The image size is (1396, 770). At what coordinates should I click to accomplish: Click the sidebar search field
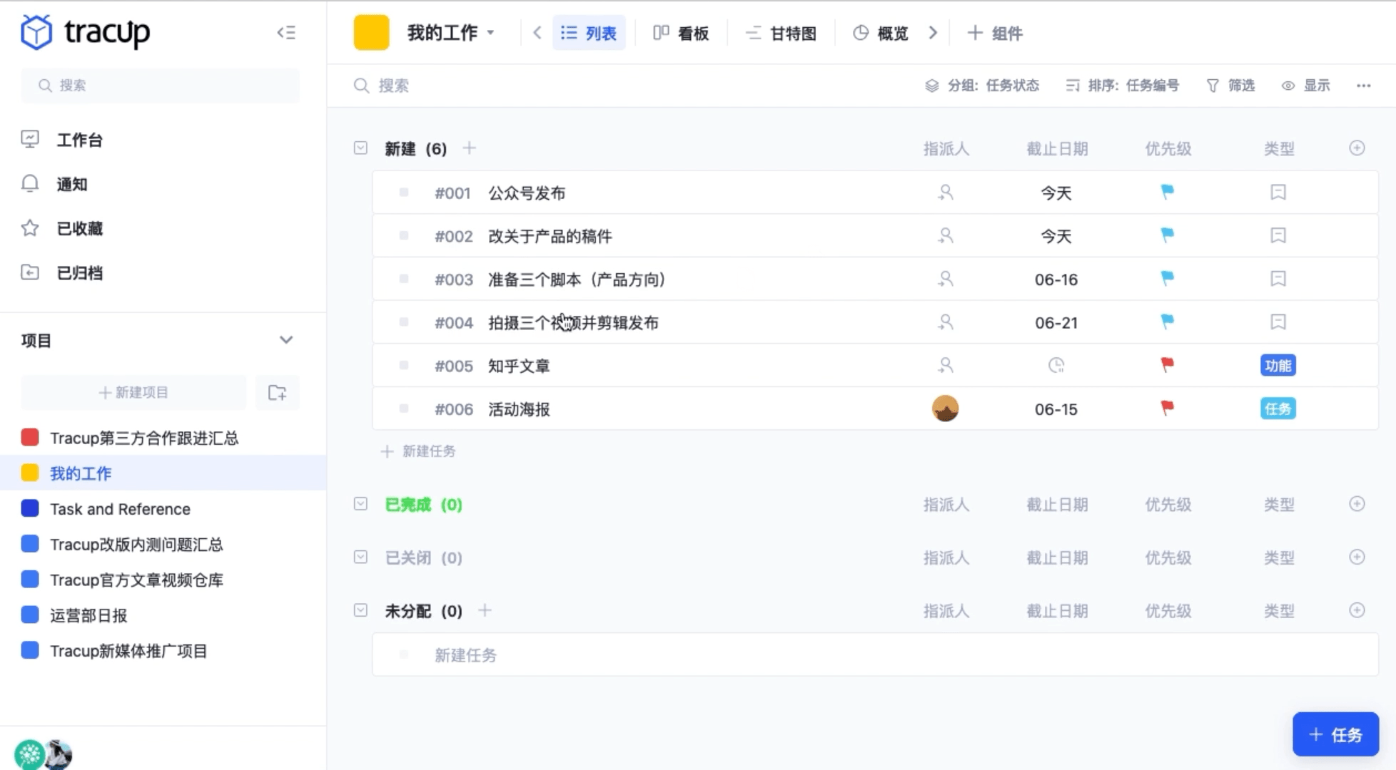tap(160, 86)
